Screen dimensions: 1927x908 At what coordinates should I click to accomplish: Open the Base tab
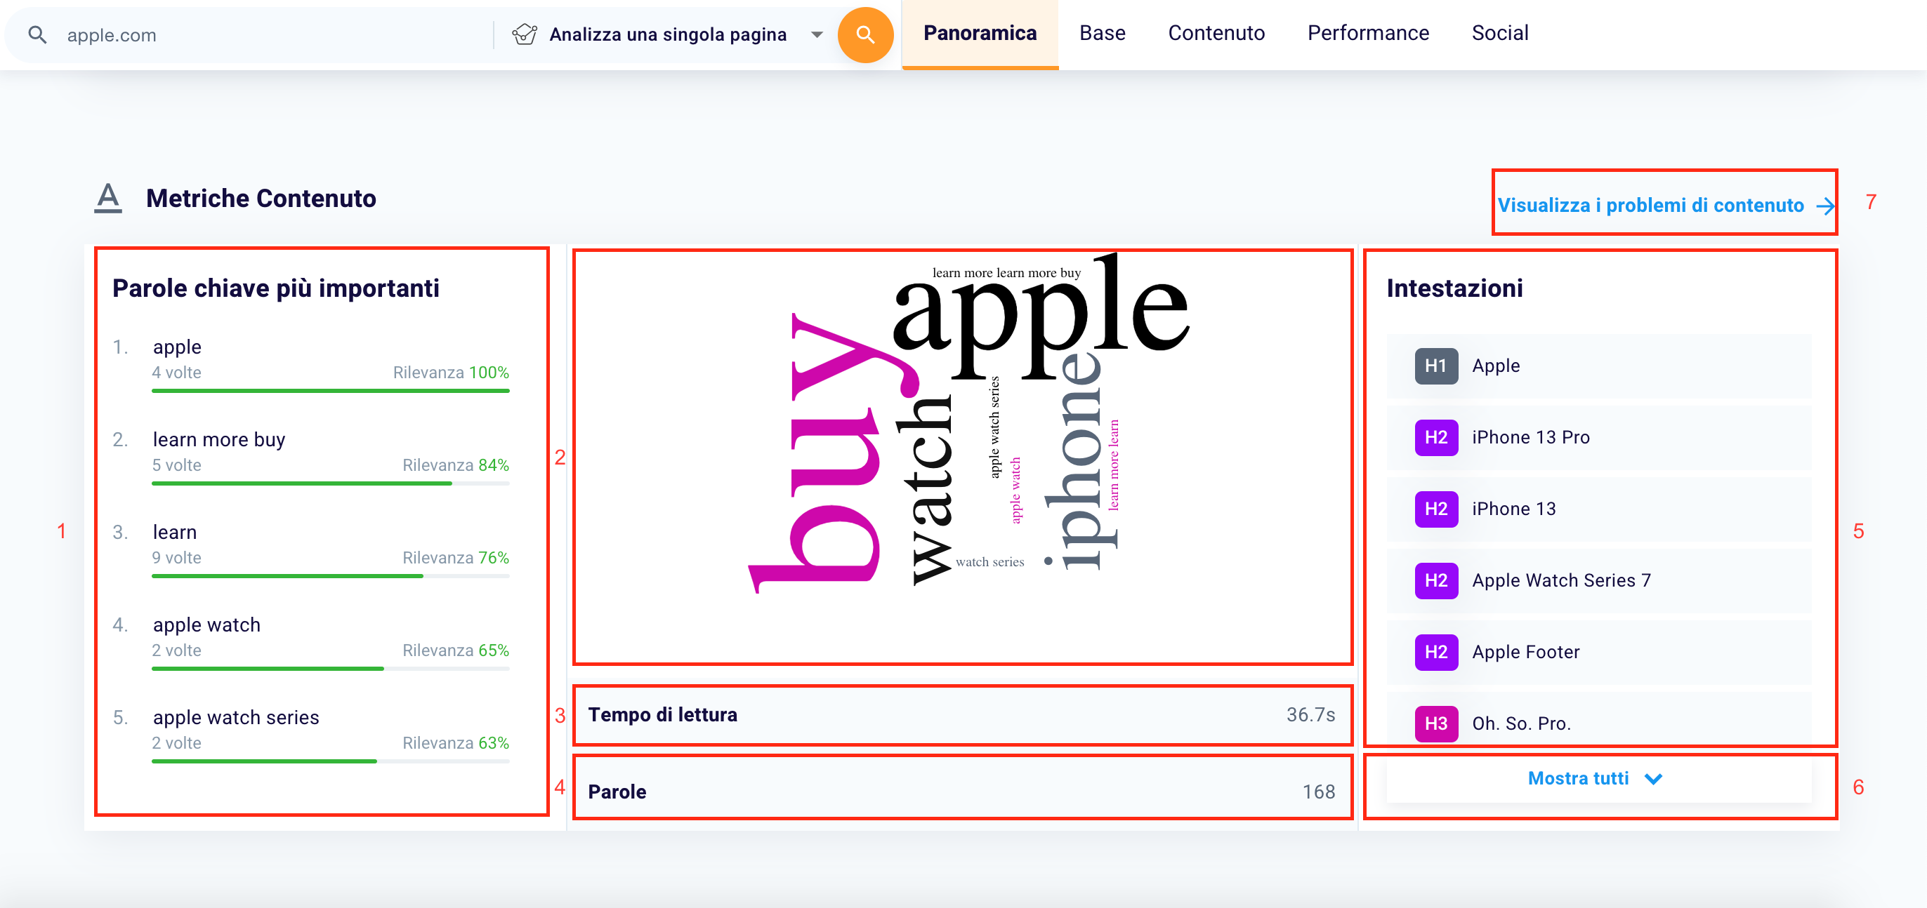coord(1102,34)
